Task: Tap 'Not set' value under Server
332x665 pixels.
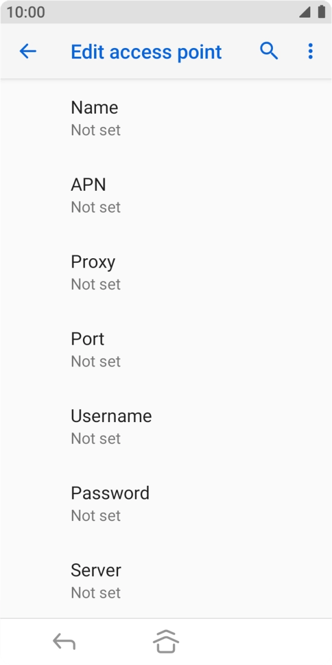Action: pos(96,593)
